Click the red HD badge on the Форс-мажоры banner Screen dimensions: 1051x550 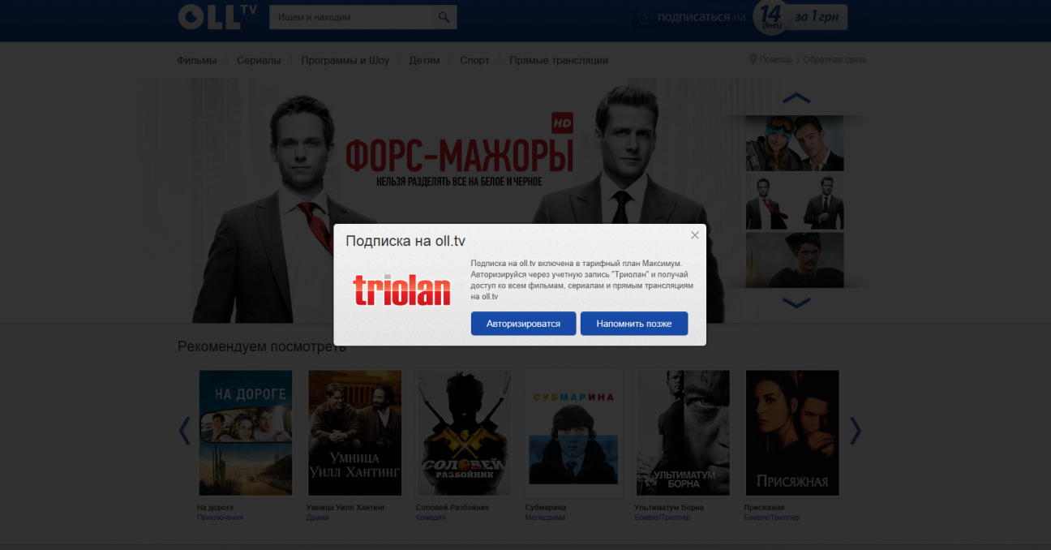click(x=561, y=122)
